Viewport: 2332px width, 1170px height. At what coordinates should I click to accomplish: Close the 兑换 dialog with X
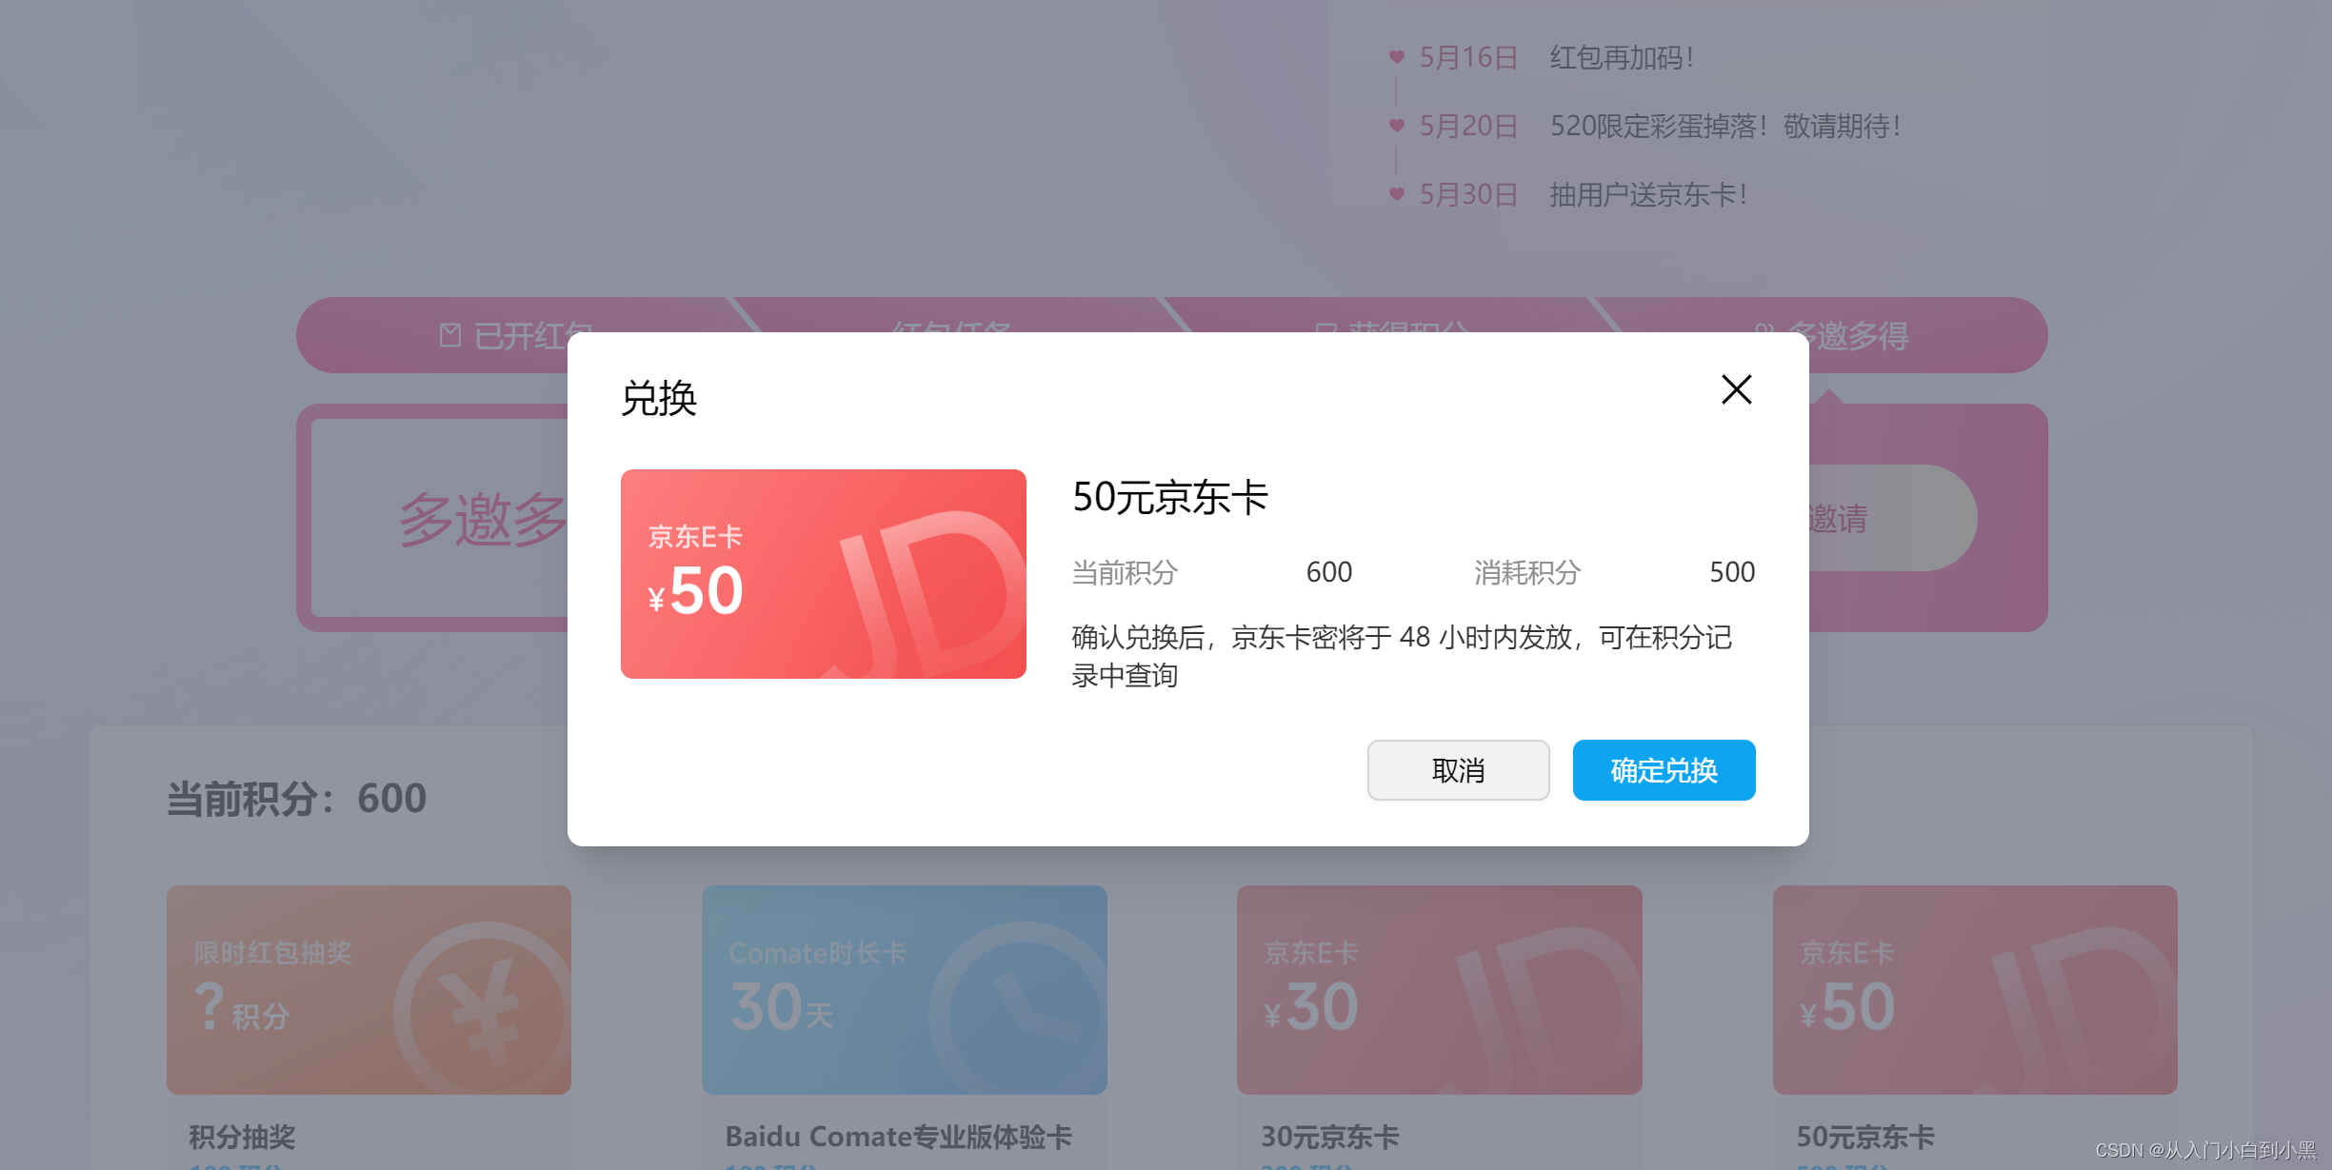[1736, 389]
